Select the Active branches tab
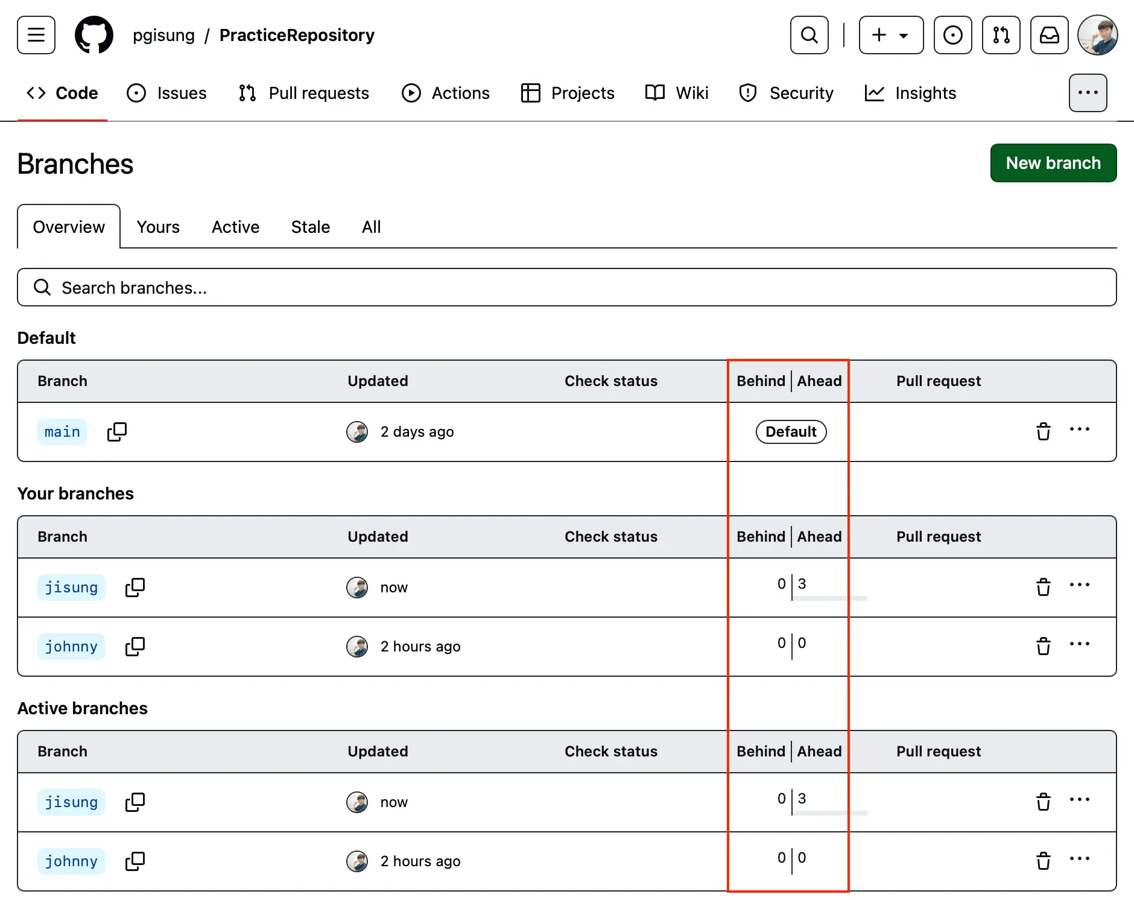 pos(236,227)
